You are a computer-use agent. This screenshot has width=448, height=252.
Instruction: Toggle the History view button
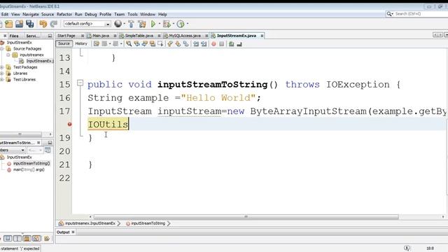81,43
